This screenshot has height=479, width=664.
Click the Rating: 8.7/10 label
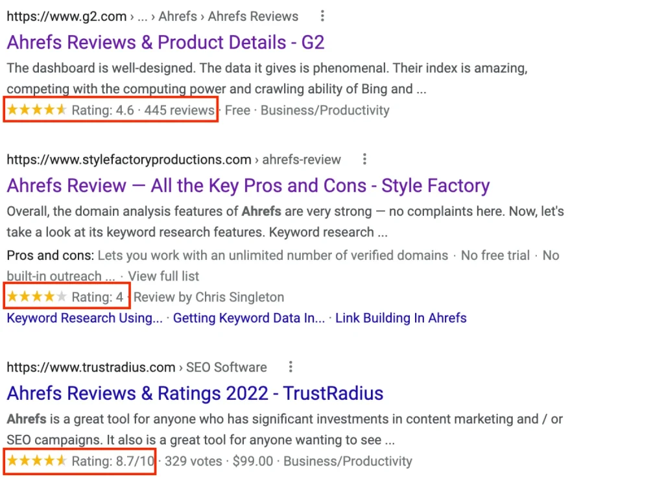pyautogui.click(x=113, y=461)
